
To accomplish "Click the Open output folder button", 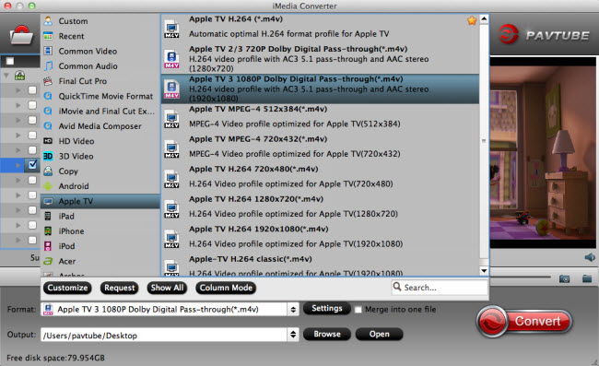I will click(x=379, y=334).
